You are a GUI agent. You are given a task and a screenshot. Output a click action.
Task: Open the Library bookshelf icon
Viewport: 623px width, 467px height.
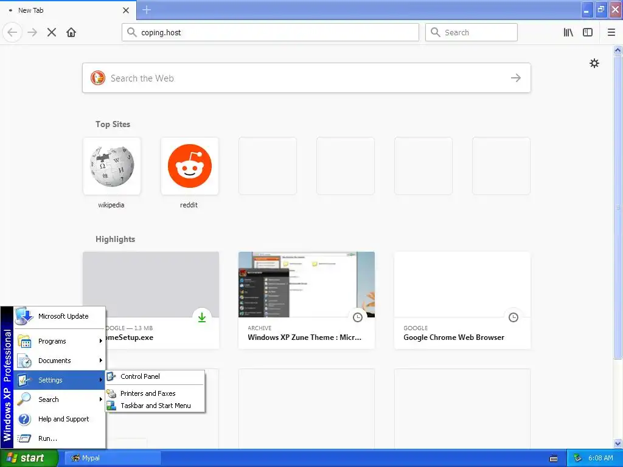(x=568, y=32)
